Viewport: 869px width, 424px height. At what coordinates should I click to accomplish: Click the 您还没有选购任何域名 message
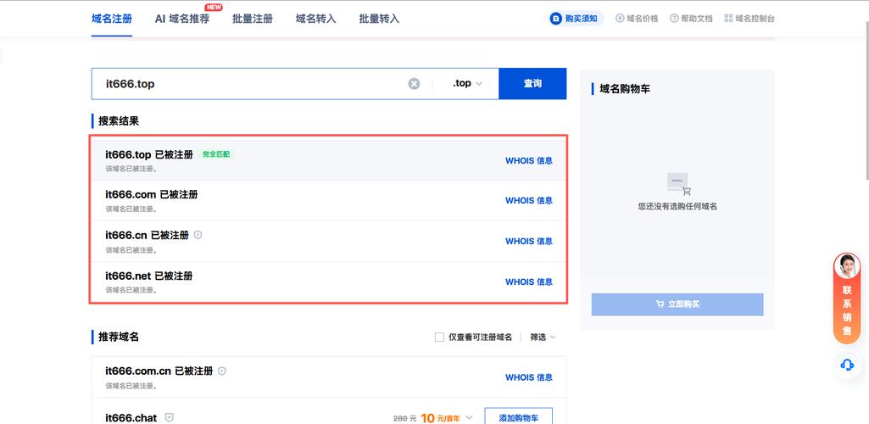677,206
